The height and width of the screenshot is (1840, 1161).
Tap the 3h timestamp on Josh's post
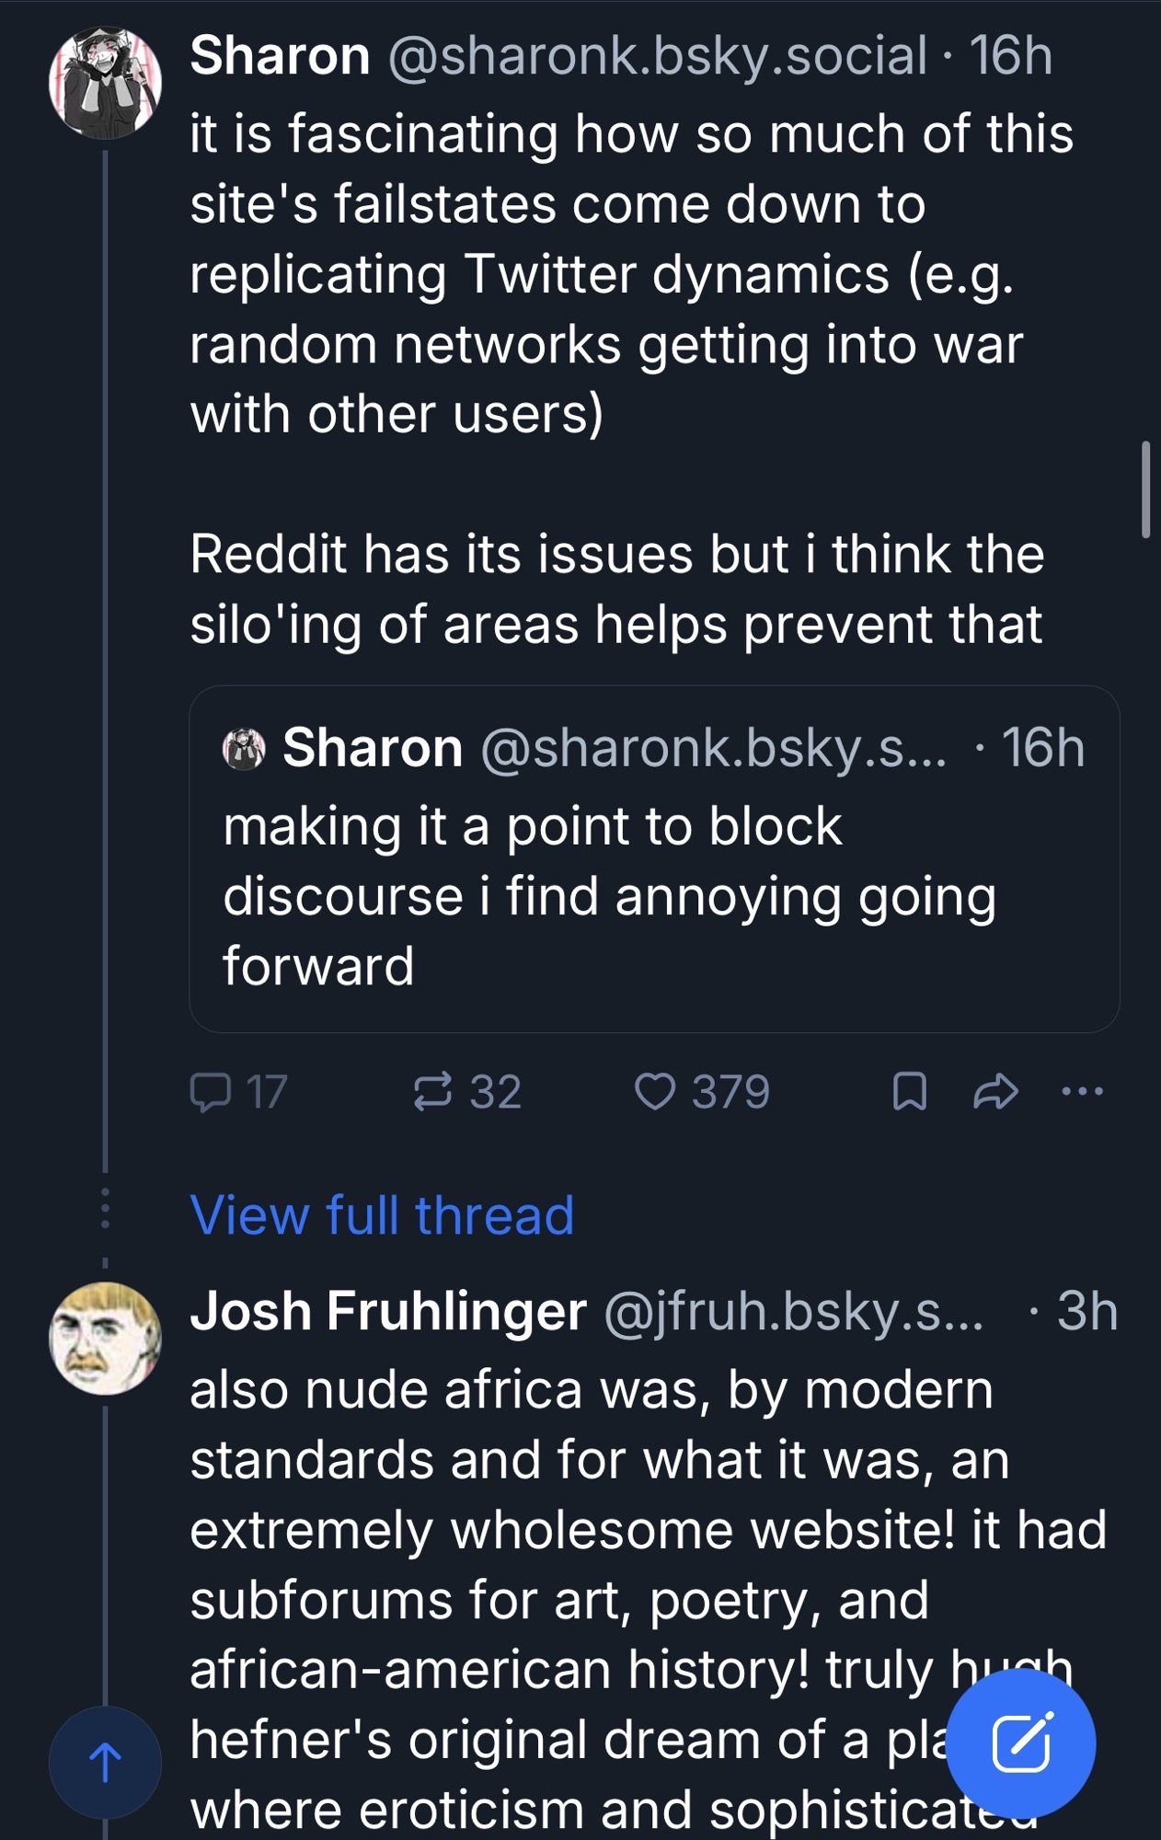click(1086, 1310)
